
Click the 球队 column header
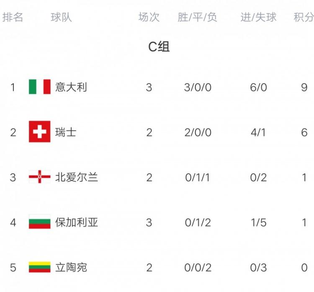click(61, 17)
